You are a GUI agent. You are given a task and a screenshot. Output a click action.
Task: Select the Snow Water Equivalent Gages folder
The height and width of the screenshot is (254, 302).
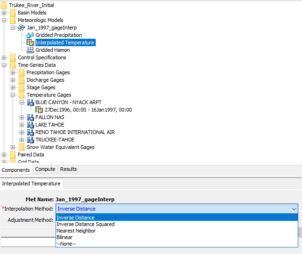click(x=60, y=147)
